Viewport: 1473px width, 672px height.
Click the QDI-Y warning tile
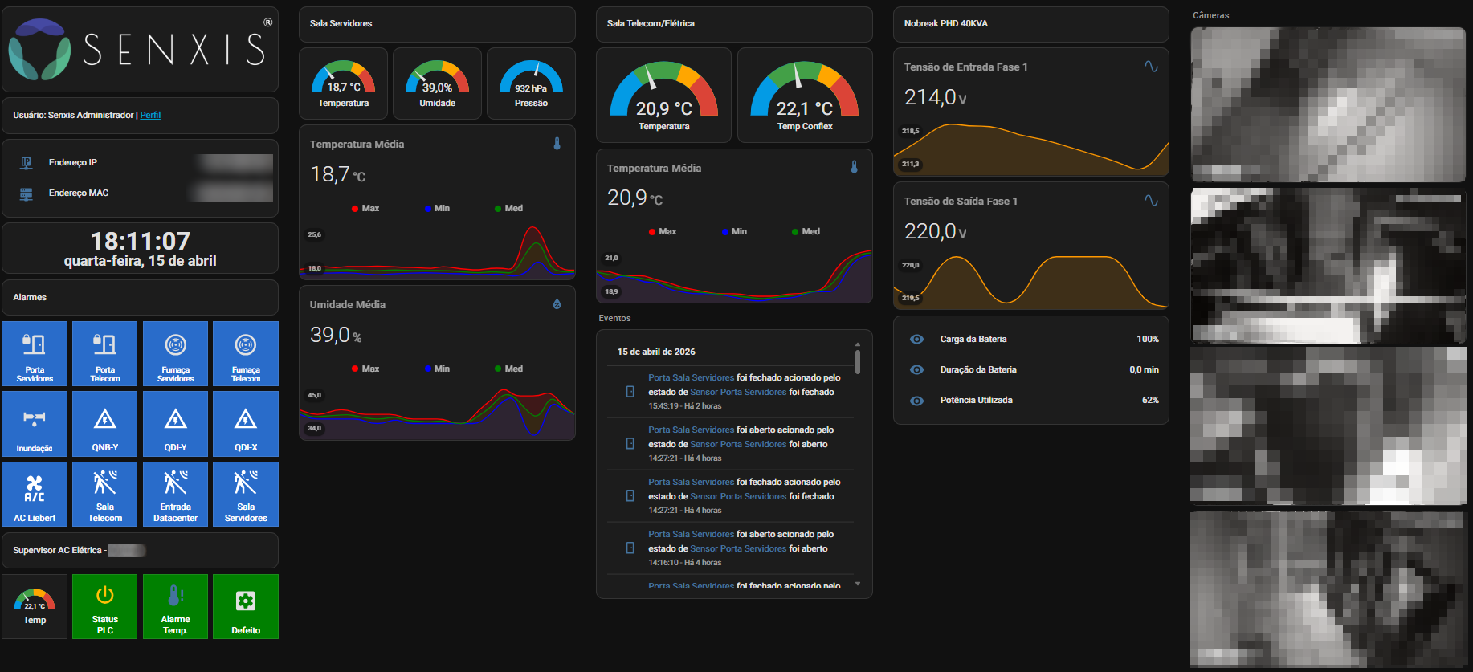pos(175,424)
